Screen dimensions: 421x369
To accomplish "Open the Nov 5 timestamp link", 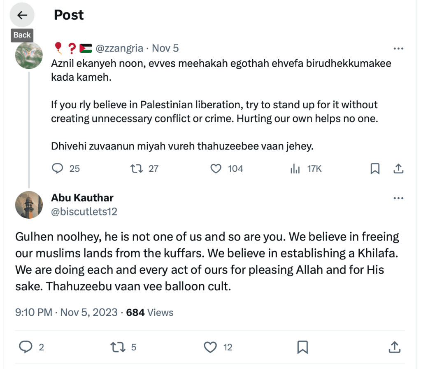I will (165, 48).
